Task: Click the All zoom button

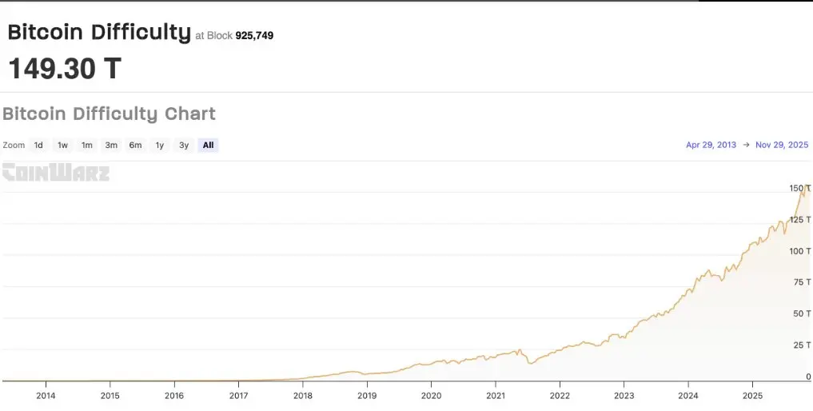Action: tap(208, 146)
